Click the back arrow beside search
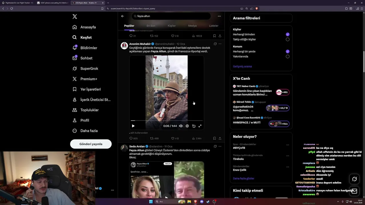Viewport: 365px width, 205px height. point(123,16)
